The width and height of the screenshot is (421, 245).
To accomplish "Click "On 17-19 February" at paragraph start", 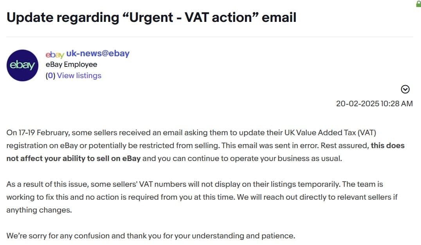I will [38, 133].
